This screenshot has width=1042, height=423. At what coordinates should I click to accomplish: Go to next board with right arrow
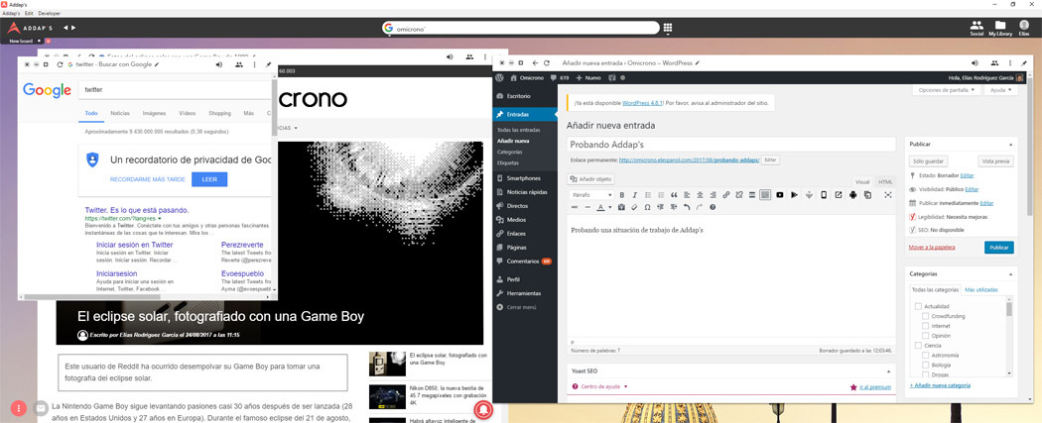73,28
